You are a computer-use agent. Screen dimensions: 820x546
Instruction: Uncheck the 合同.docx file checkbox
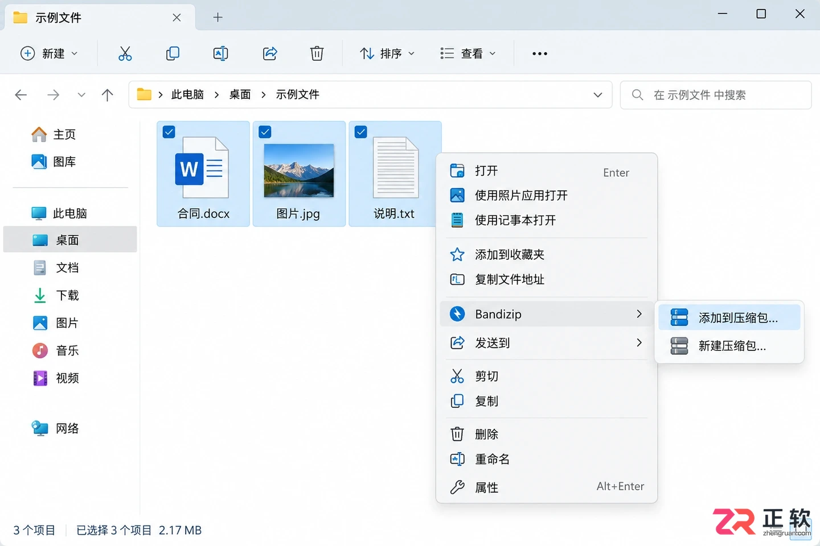pos(169,133)
